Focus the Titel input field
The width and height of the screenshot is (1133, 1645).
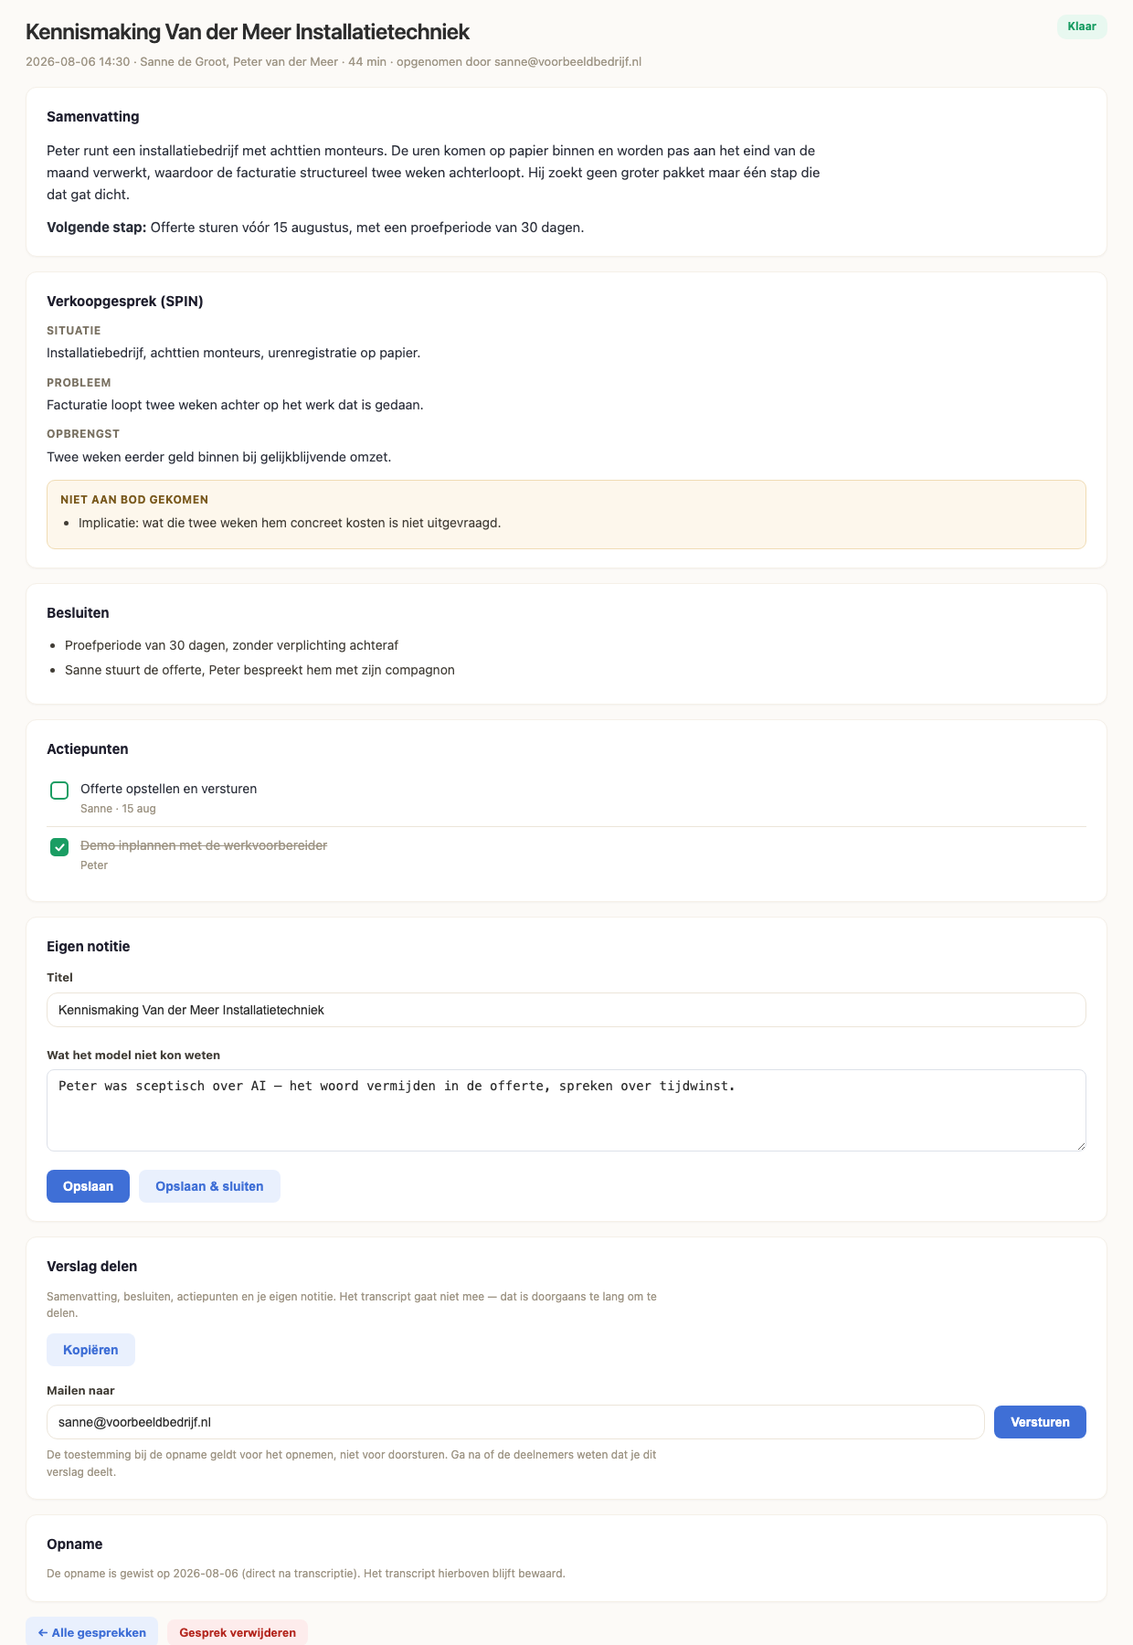tap(566, 1010)
